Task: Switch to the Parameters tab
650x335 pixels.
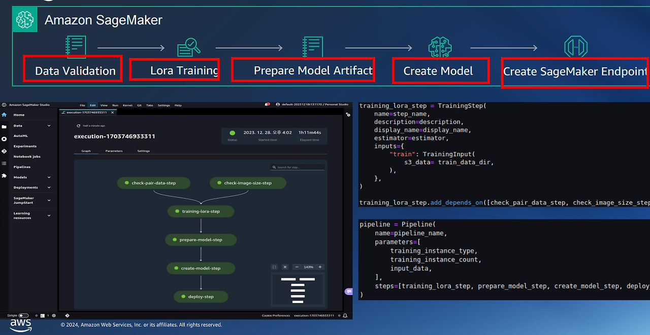Action: pos(114,151)
